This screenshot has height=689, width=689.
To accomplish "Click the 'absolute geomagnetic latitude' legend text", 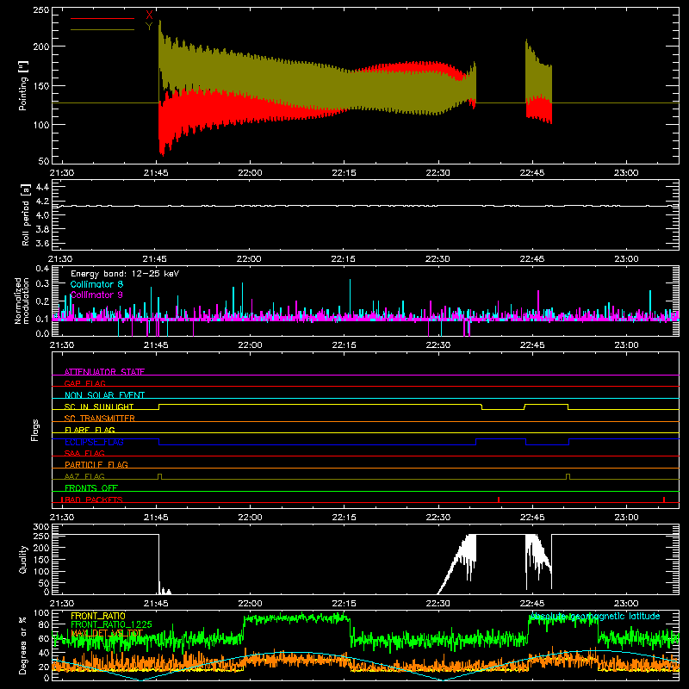I will [595, 616].
